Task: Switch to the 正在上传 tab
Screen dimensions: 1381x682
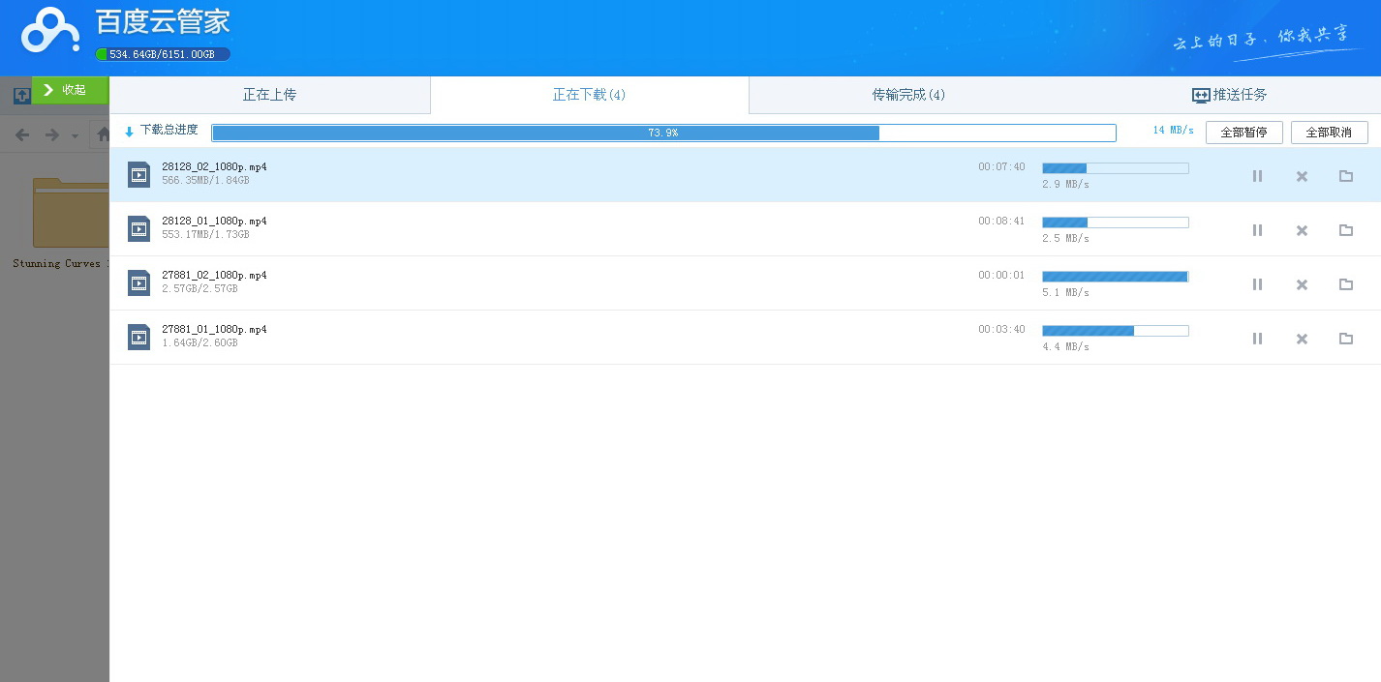Action: (x=269, y=95)
